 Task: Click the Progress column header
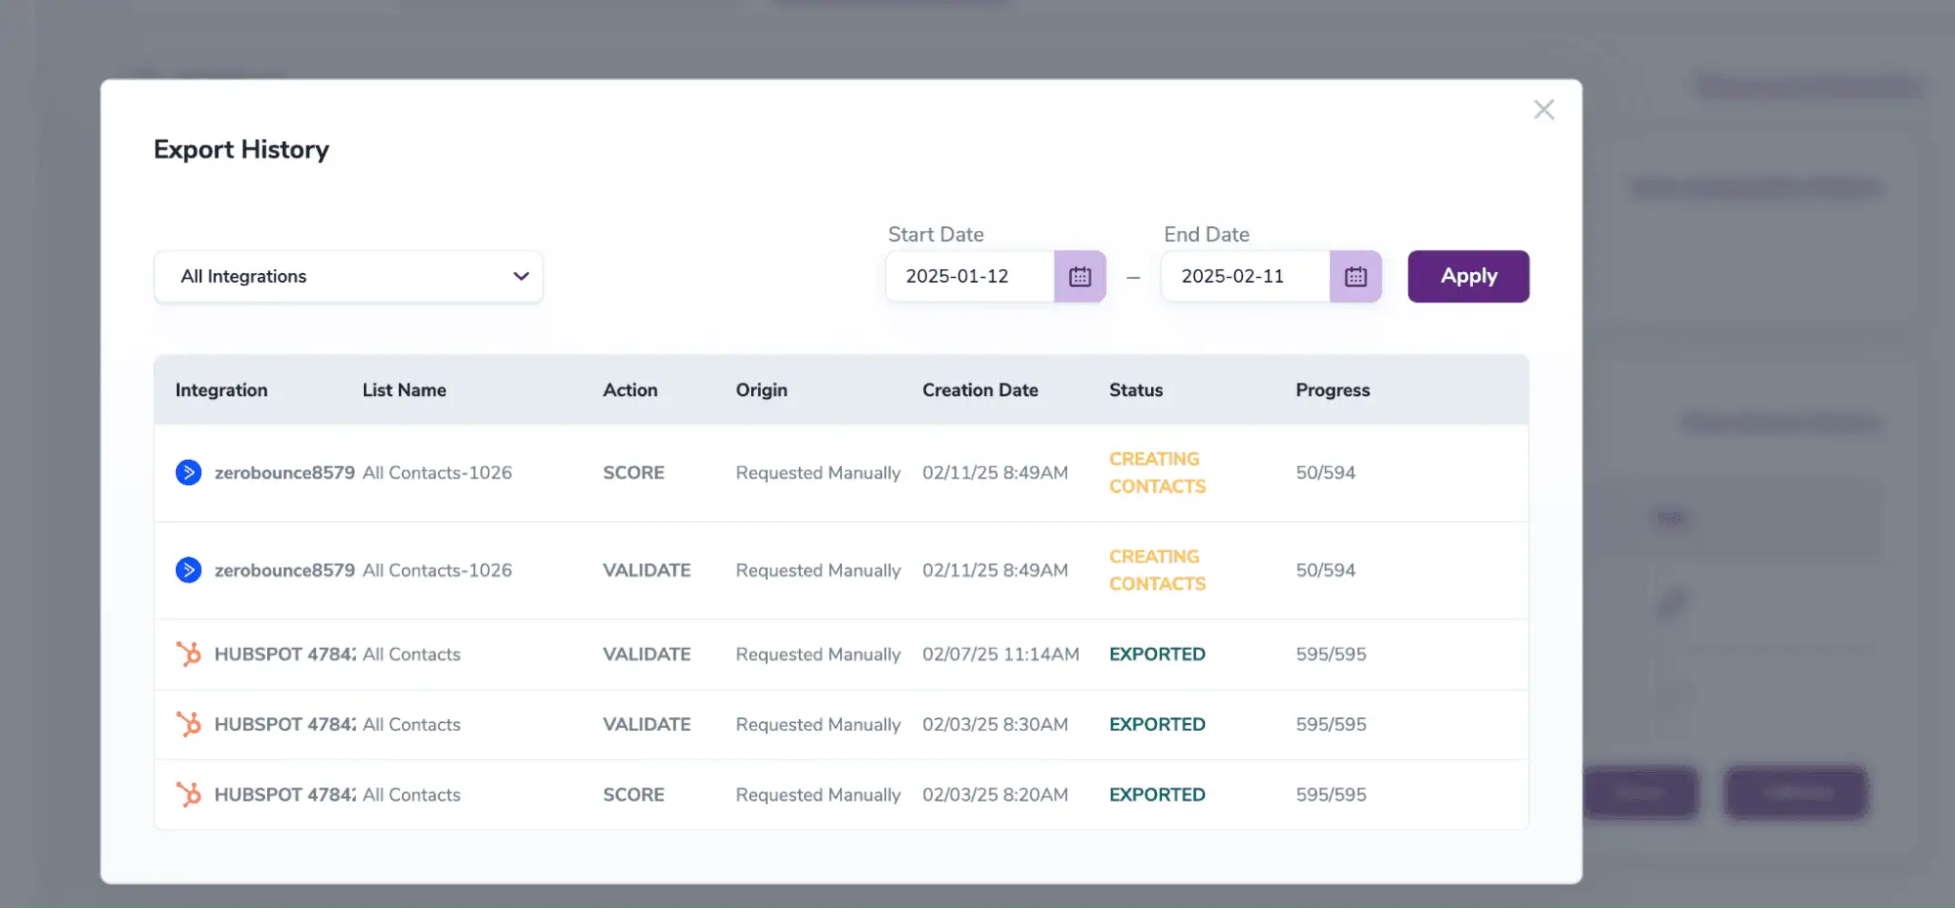[x=1332, y=390]
